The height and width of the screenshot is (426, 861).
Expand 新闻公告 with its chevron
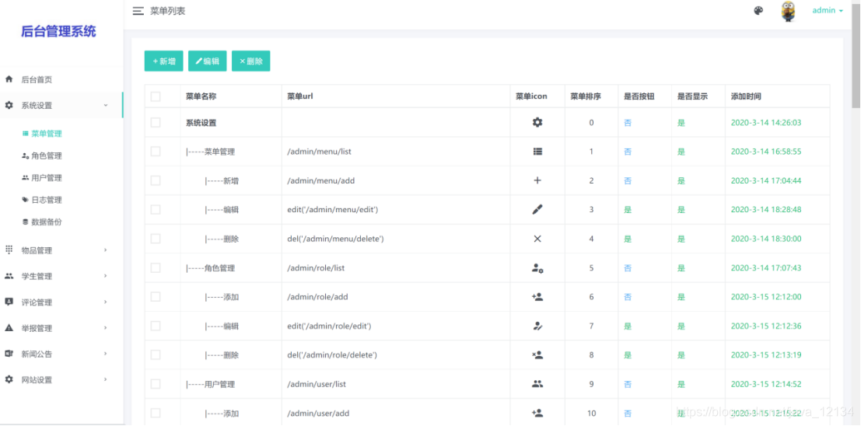(x=106, y=354)
